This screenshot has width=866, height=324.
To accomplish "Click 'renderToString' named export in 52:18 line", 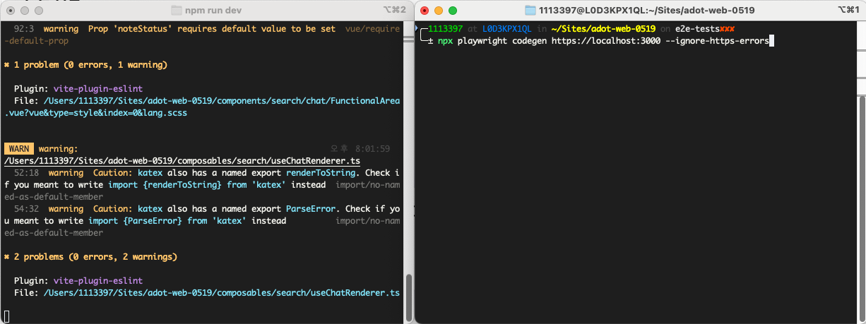I will point(320,173).
